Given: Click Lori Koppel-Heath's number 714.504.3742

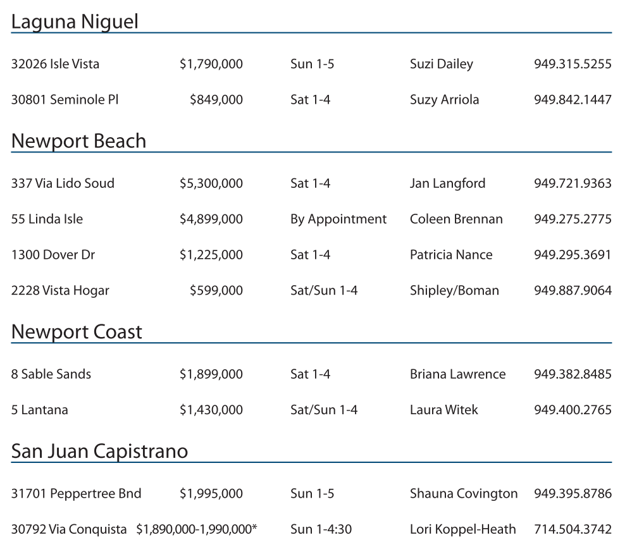Looking at the screenshot, I should (x=573, y=529).
